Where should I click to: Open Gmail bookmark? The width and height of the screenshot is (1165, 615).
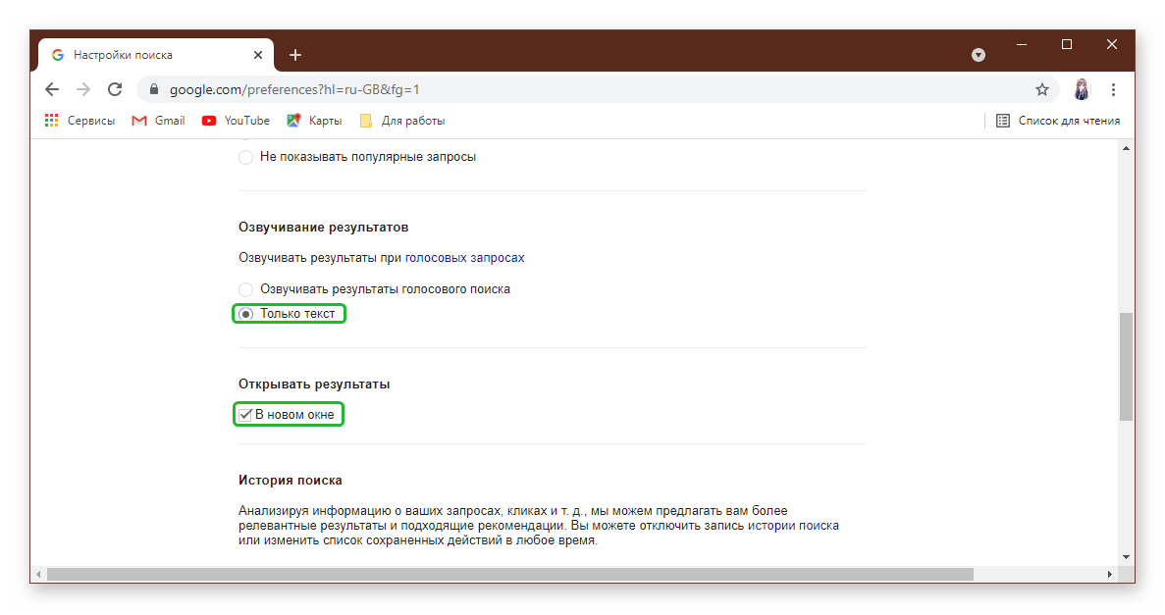click(x=158, y=121)
